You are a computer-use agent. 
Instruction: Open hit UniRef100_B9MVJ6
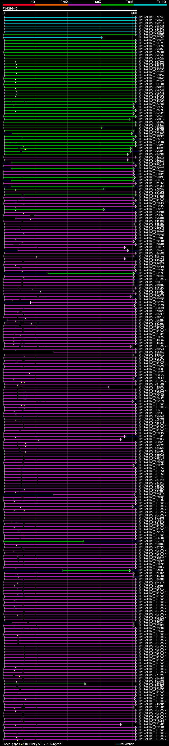(152, 20)
